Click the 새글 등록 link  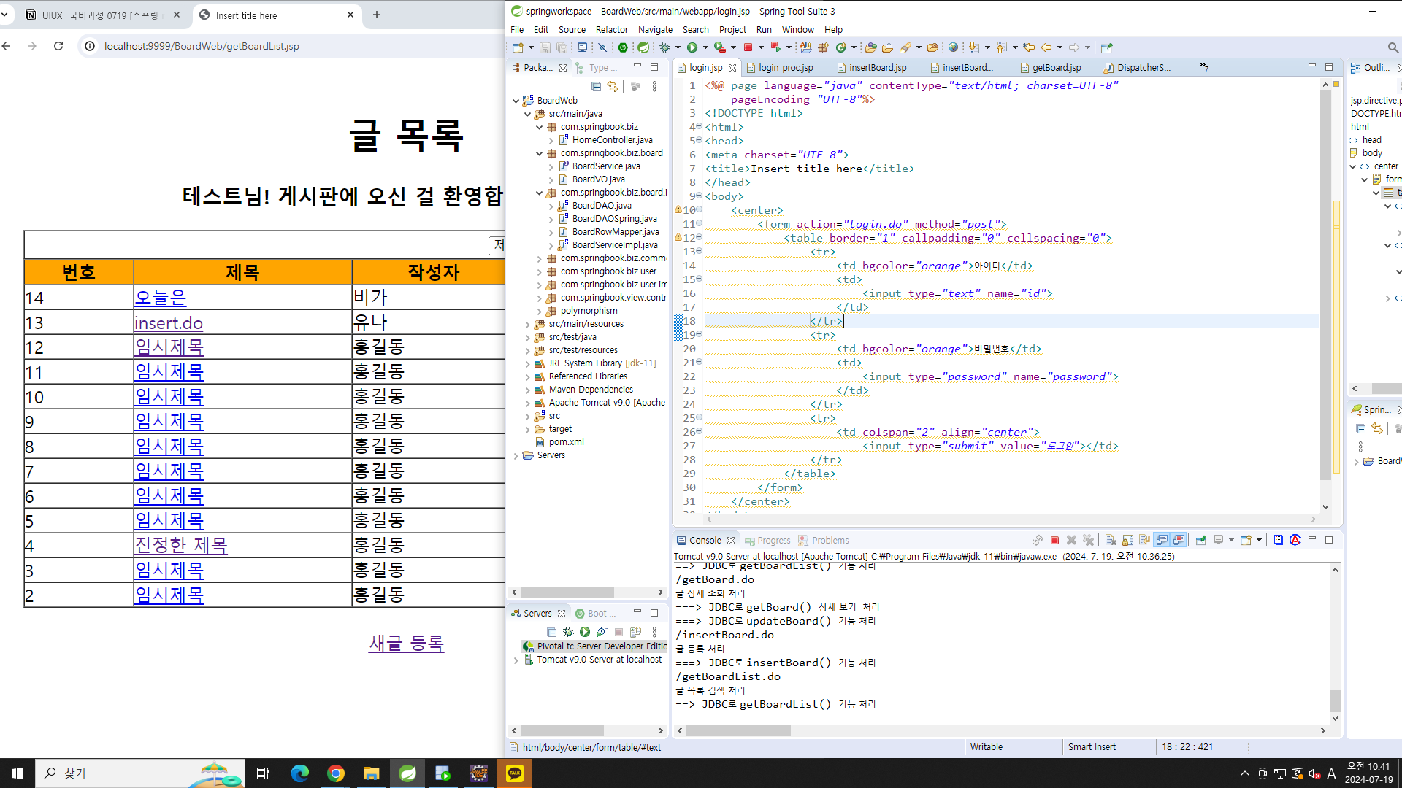[406, 643]
